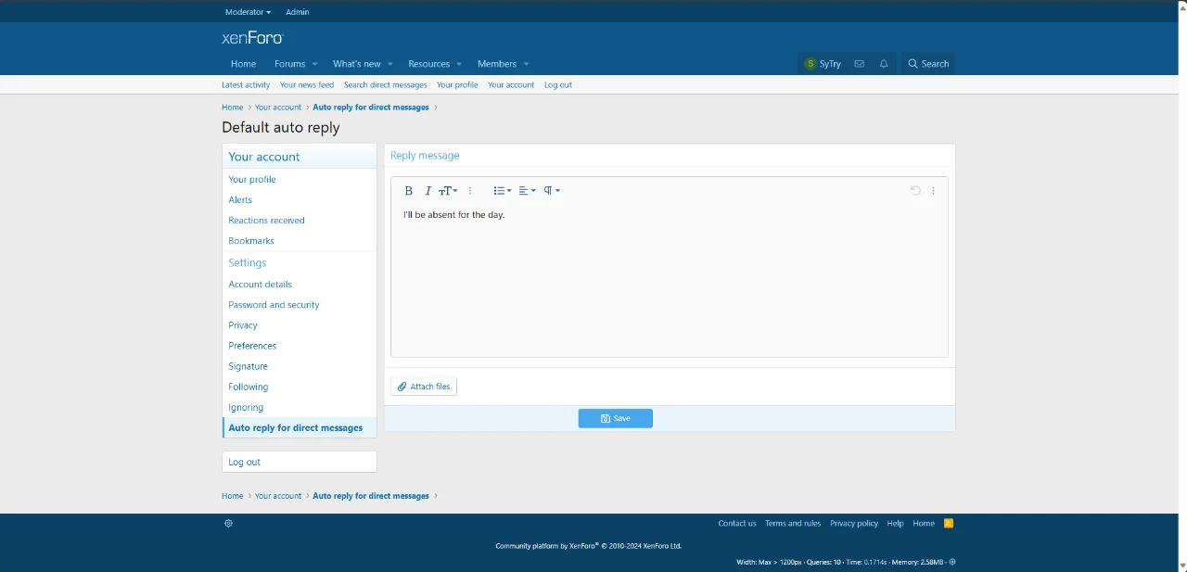Expand the paragraph format dropdown

pyautogui.click(x=552, y=191)
